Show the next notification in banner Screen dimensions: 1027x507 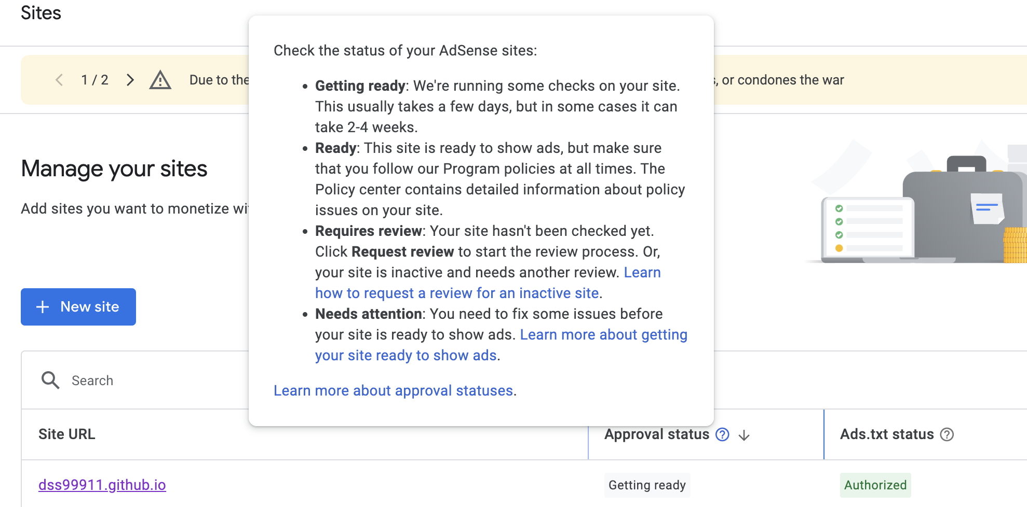click(130, 80)
